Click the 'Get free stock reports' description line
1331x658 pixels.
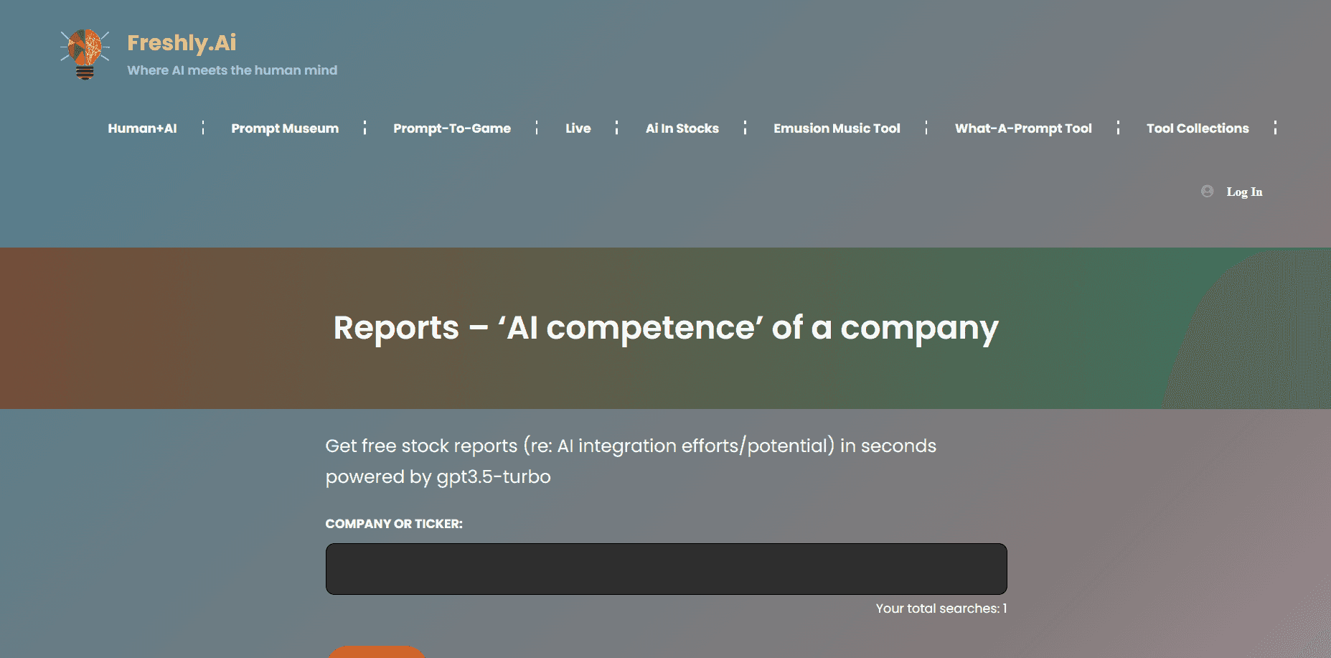pos(630,446)
